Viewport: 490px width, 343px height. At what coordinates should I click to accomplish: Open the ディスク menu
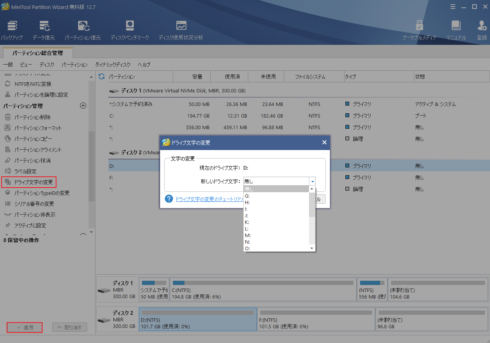(46, 65)
